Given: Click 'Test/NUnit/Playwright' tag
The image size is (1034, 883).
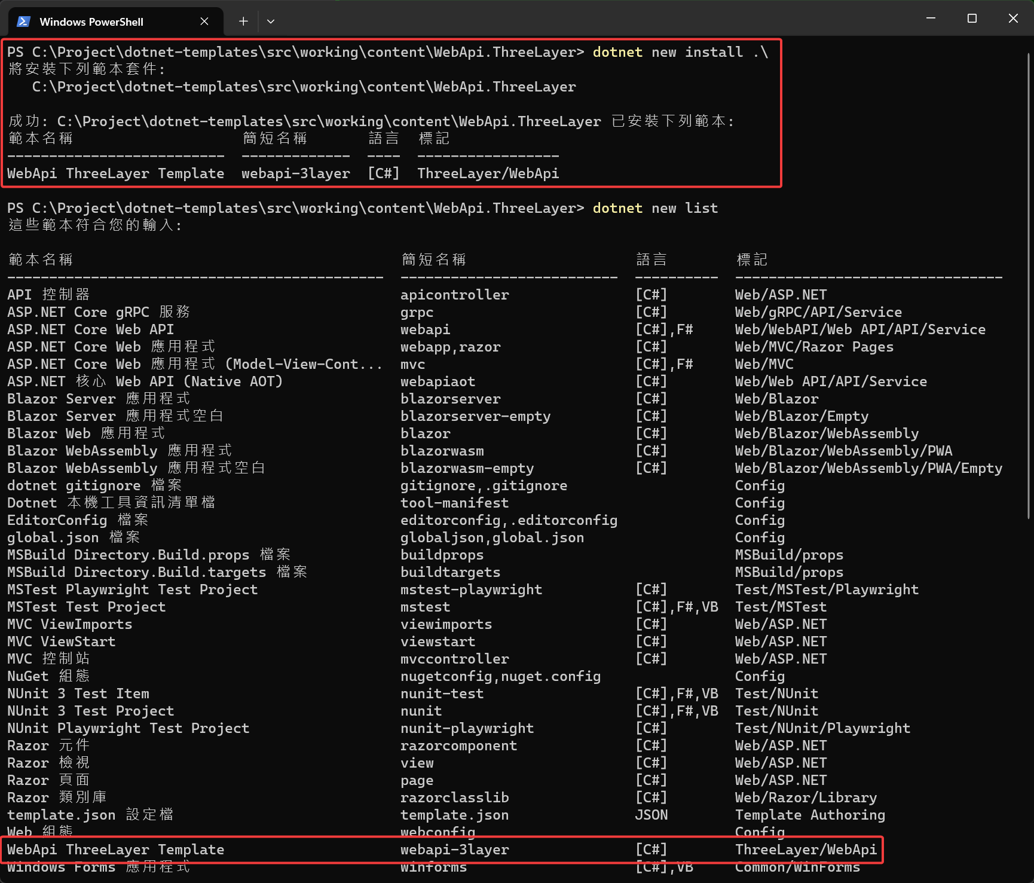Looking at the screenshot, I should point(823,729).
